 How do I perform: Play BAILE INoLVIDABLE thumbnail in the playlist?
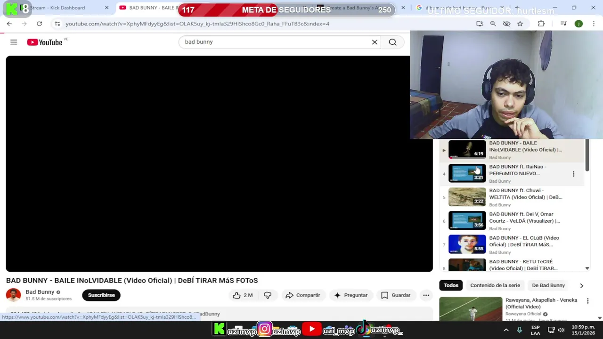[467, 149]
